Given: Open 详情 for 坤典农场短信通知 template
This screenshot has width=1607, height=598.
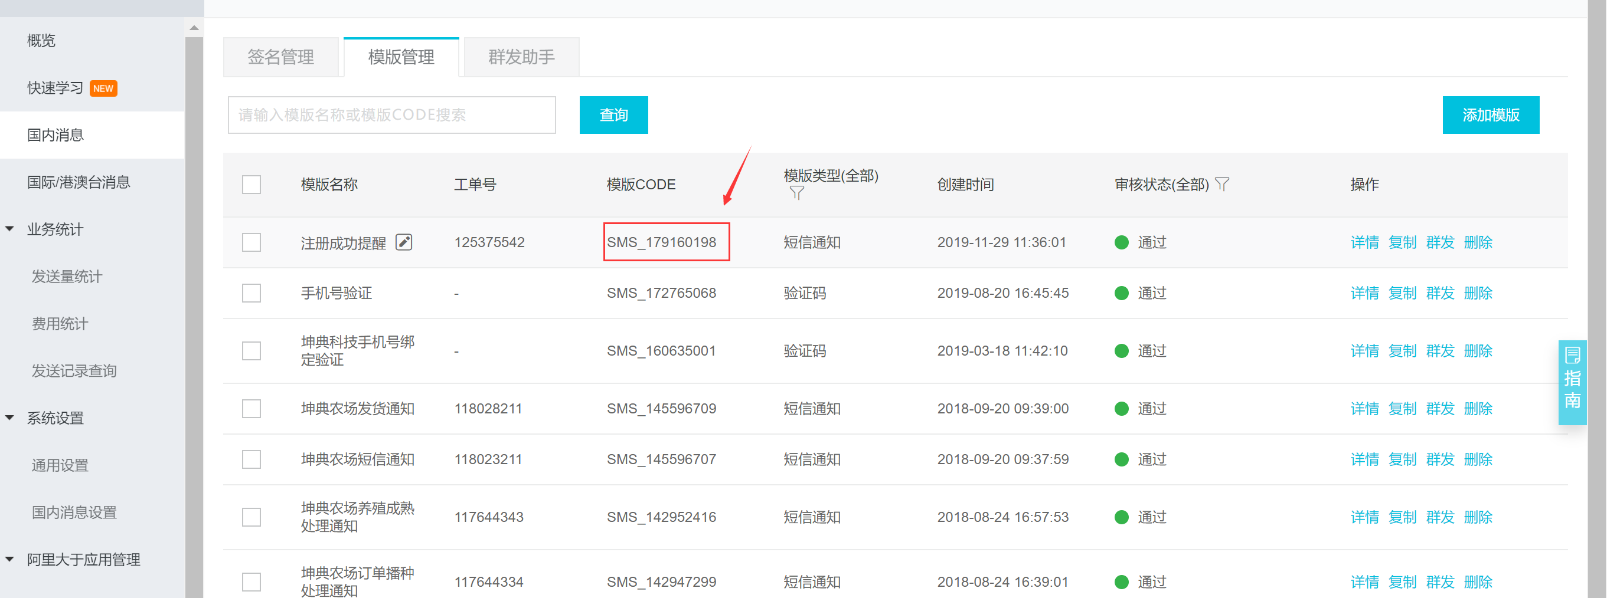Looking at the screenshot, I should [x=1364, y=459].
